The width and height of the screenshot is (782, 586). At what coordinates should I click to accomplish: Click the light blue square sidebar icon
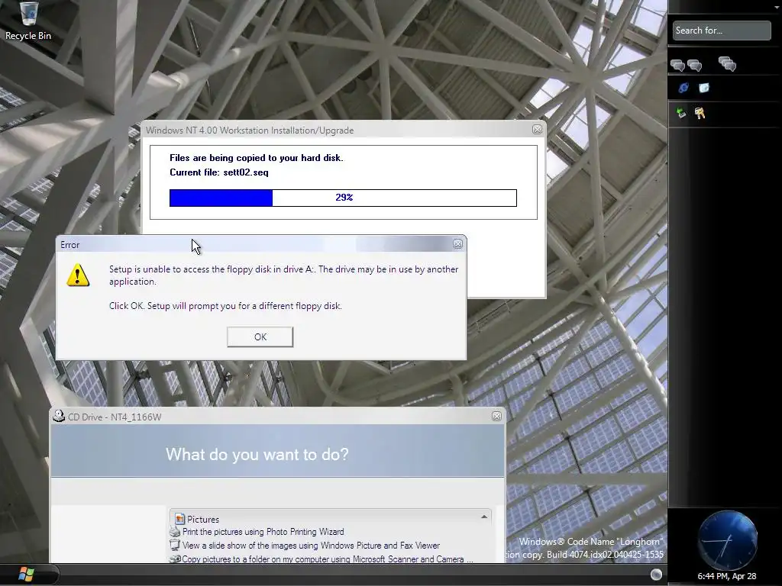tap(703, 88)
